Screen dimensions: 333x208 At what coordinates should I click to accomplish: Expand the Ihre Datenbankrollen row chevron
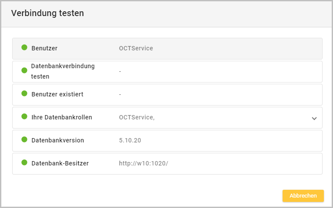pyautogui.click(x=314, y=118)
